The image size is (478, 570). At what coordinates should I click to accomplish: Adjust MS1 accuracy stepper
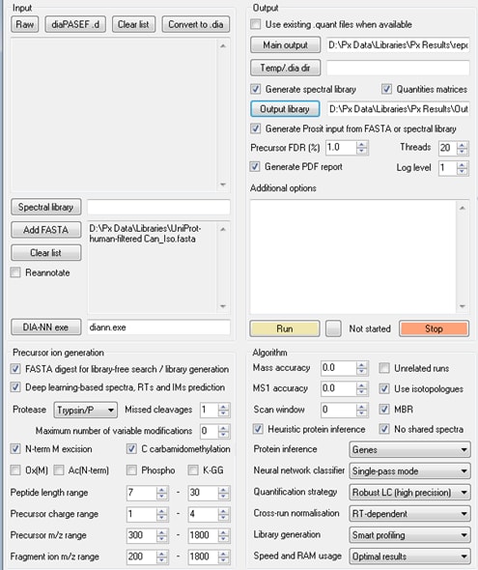click(362, 388)
